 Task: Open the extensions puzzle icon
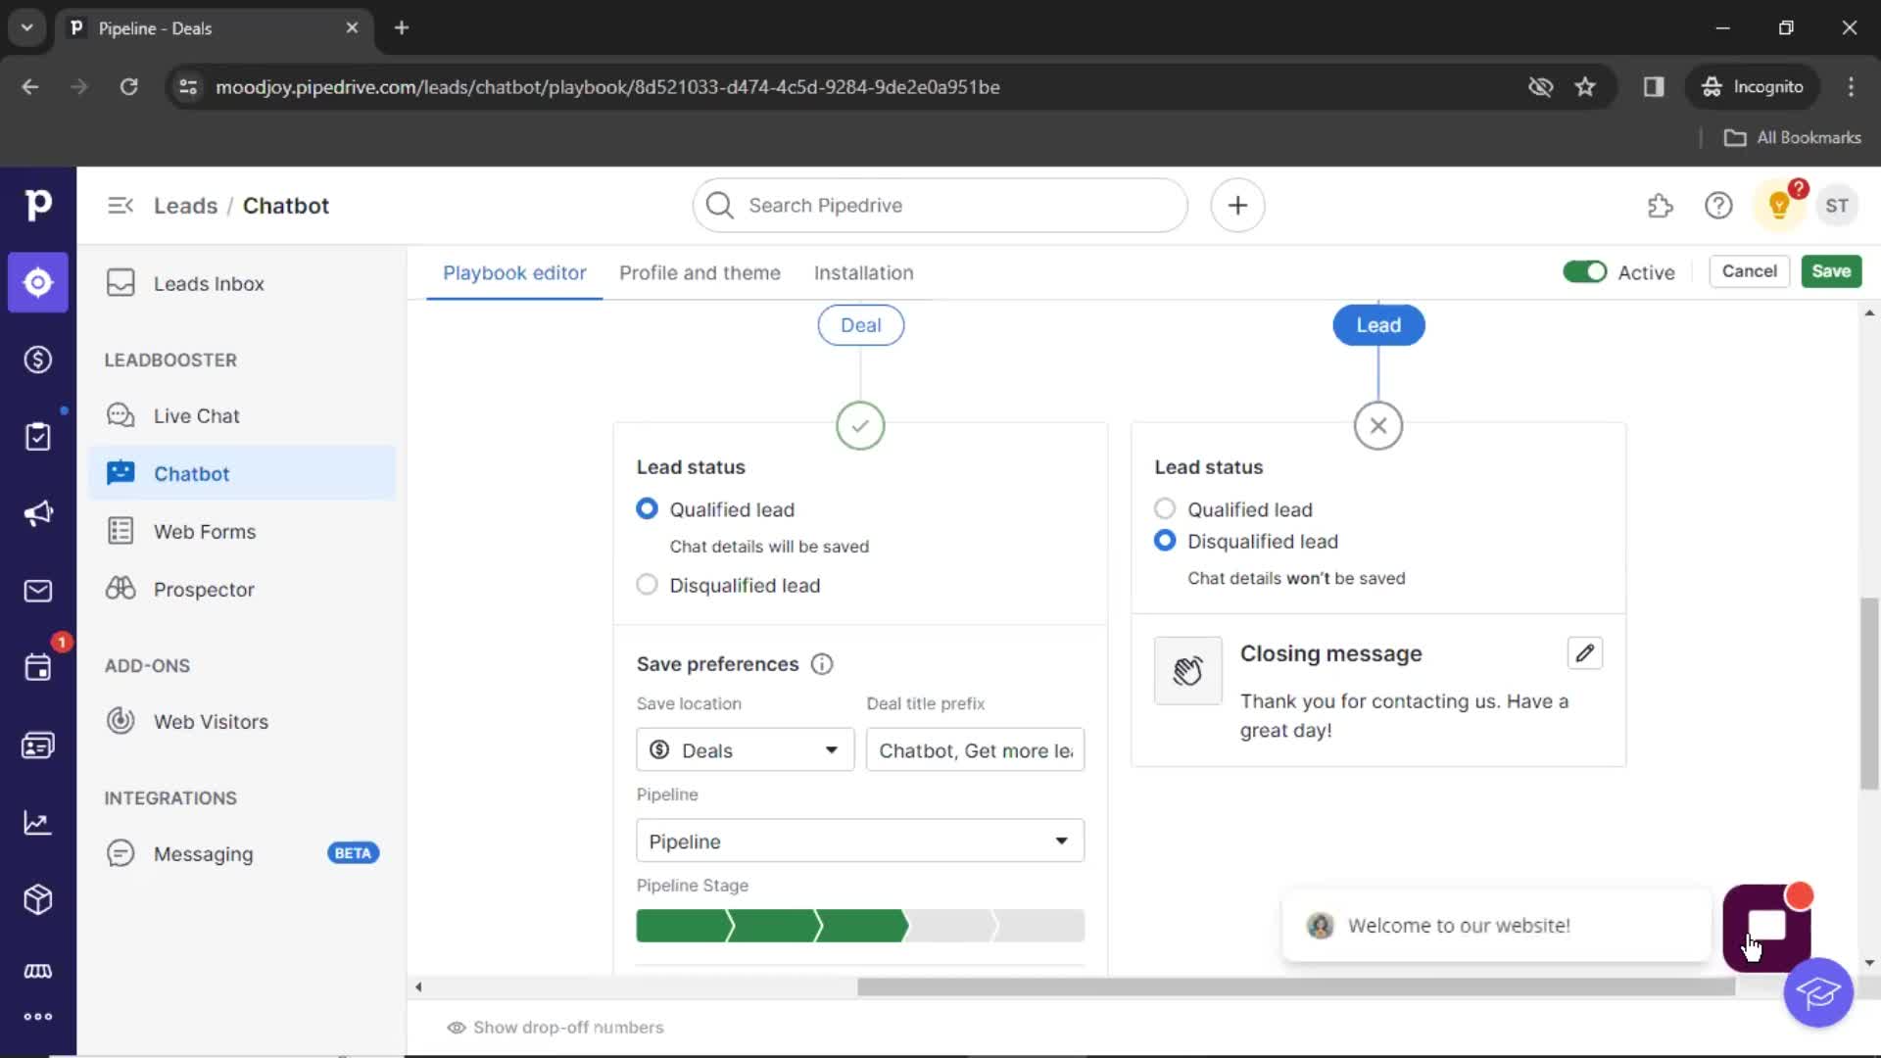point(1660,206)
